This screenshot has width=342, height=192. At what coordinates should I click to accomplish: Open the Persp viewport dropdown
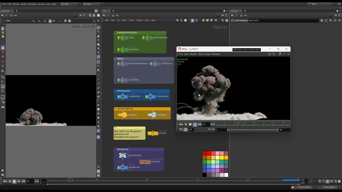click(x=76, y=26)
